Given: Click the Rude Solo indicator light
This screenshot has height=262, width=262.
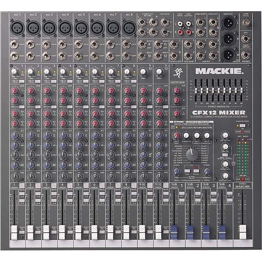Looking at the screenshot, I should (x=243, y=179).
